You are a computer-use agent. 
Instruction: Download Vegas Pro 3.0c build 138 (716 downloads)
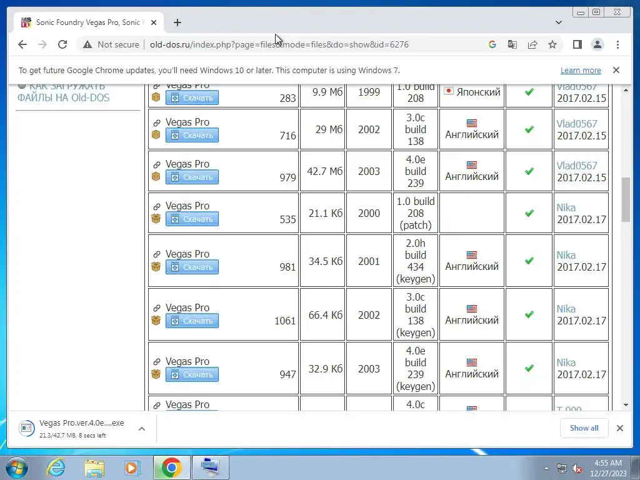tap(192, 135)
